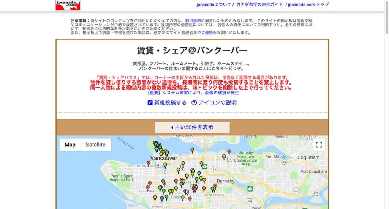Click the red map pin in Kitsilano
Image resolution: width=389 pixels, height=209 pixels.
149,163
